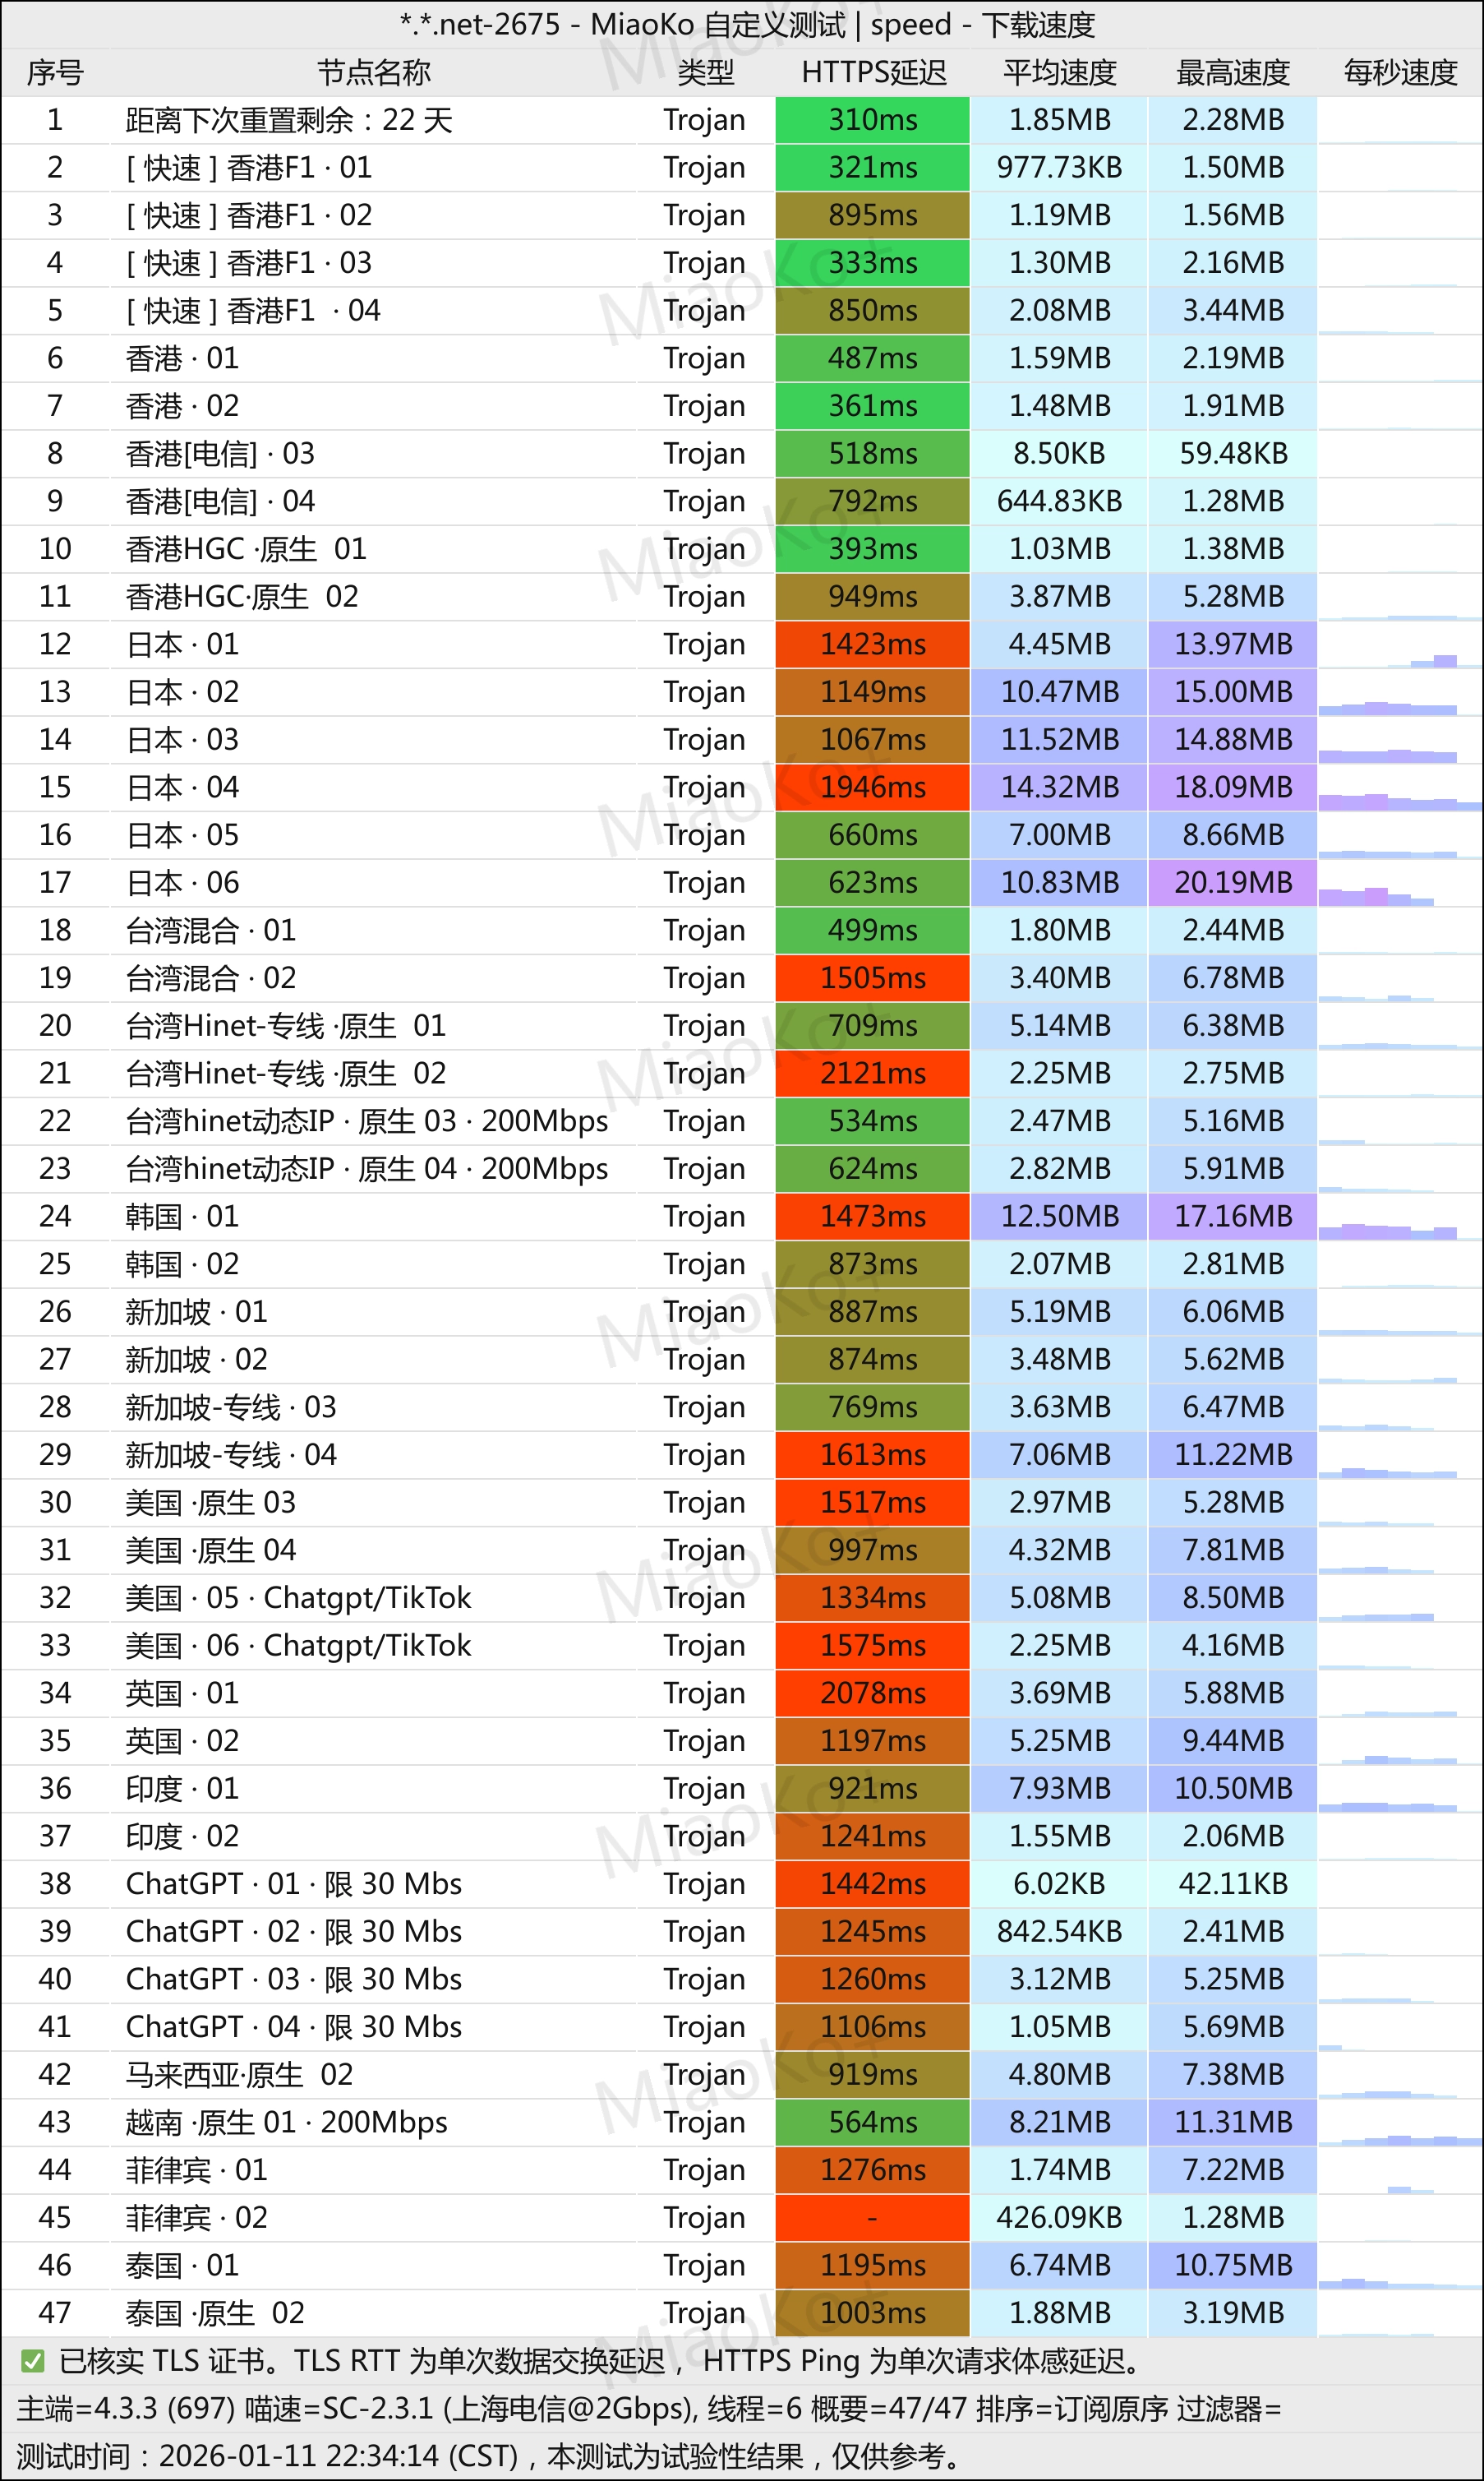Select the 类型 column header
Viewport: 1484px width, 2481px height.
[x=705, y=72]
